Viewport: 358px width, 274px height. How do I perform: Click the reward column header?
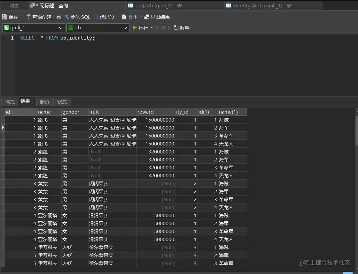[x=156, y=112]
